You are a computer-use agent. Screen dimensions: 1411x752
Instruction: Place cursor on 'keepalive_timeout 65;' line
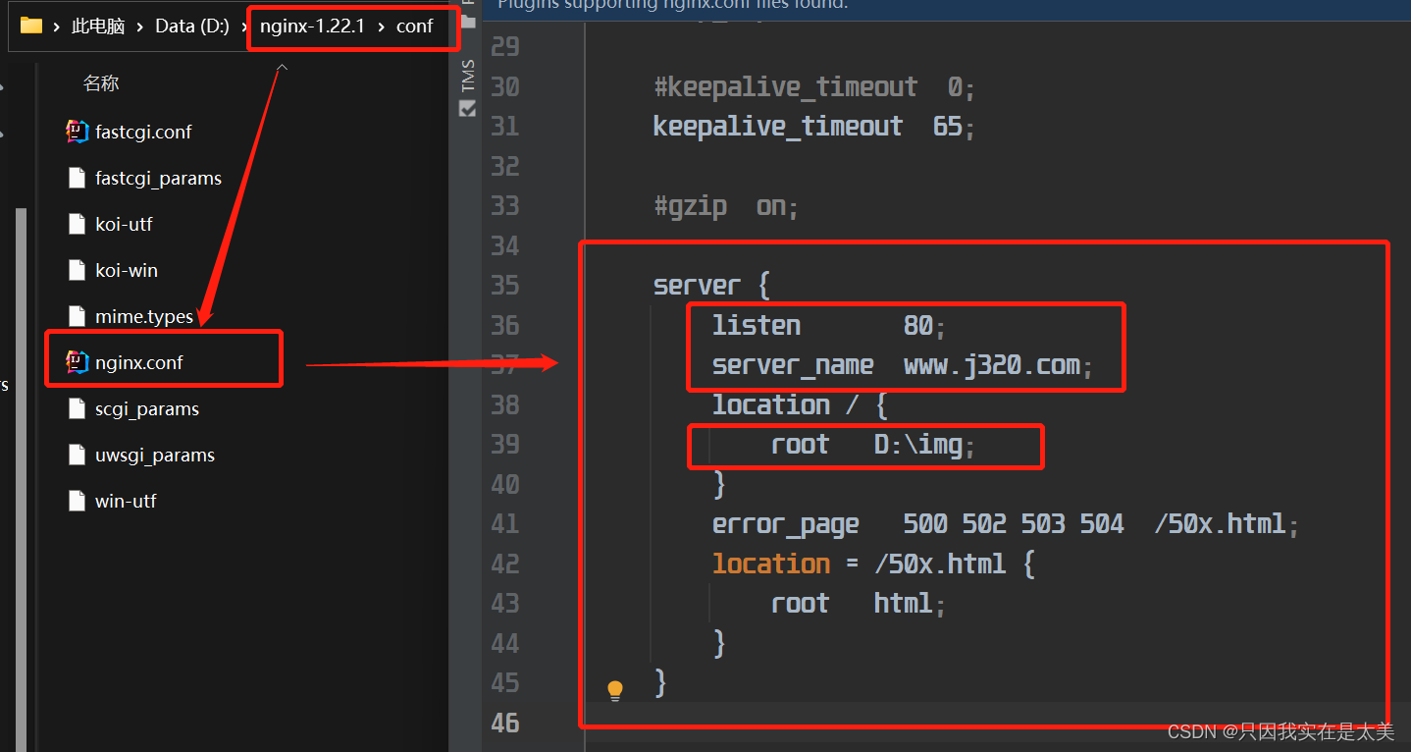pos(814,127)
